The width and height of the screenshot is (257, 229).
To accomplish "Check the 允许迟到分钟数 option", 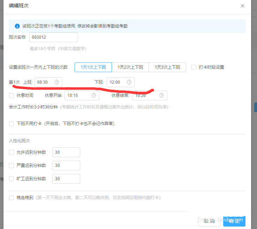I will [x=12, y=152].
